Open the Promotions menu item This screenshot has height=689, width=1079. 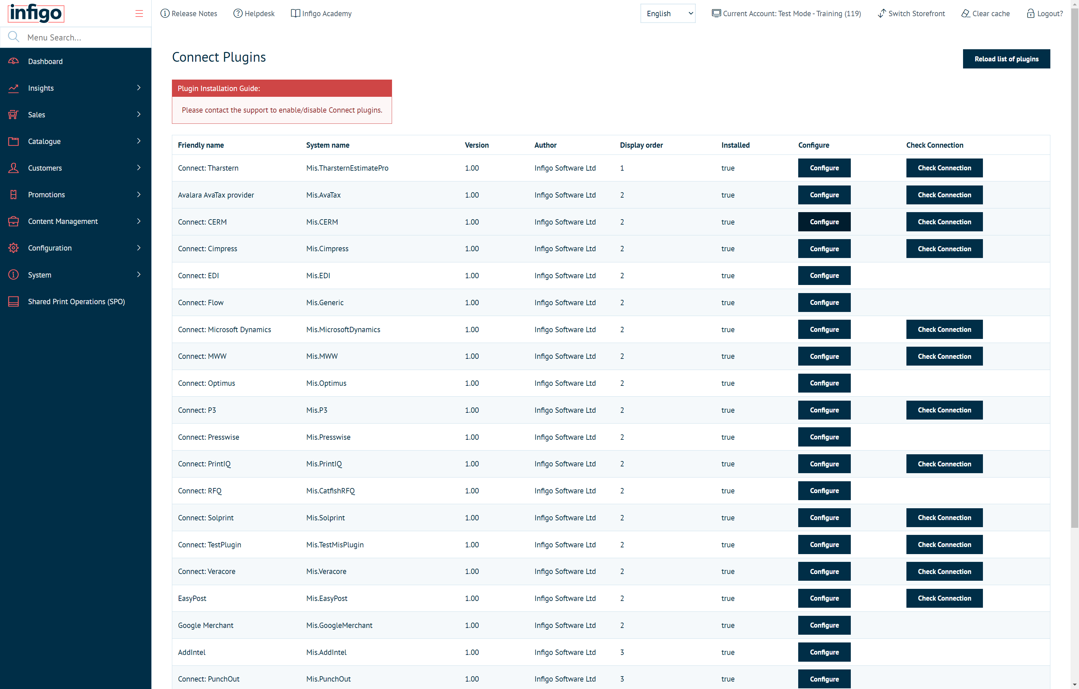tap(76, 195)
